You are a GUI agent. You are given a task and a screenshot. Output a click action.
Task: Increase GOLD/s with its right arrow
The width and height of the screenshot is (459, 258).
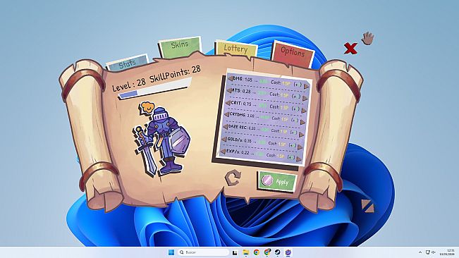click(300, 147)
